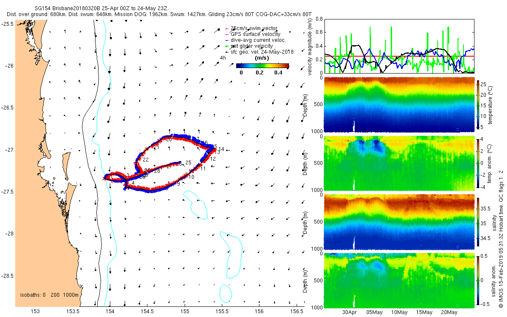Image resolution: width=507 pixels, height=317 pixels.
Task: Click the red swim vector legend marker
Action: coord(226,28)
